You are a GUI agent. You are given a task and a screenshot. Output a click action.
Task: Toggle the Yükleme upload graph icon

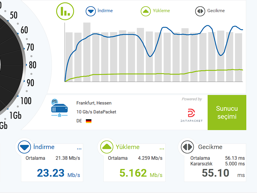pos(146,11)
